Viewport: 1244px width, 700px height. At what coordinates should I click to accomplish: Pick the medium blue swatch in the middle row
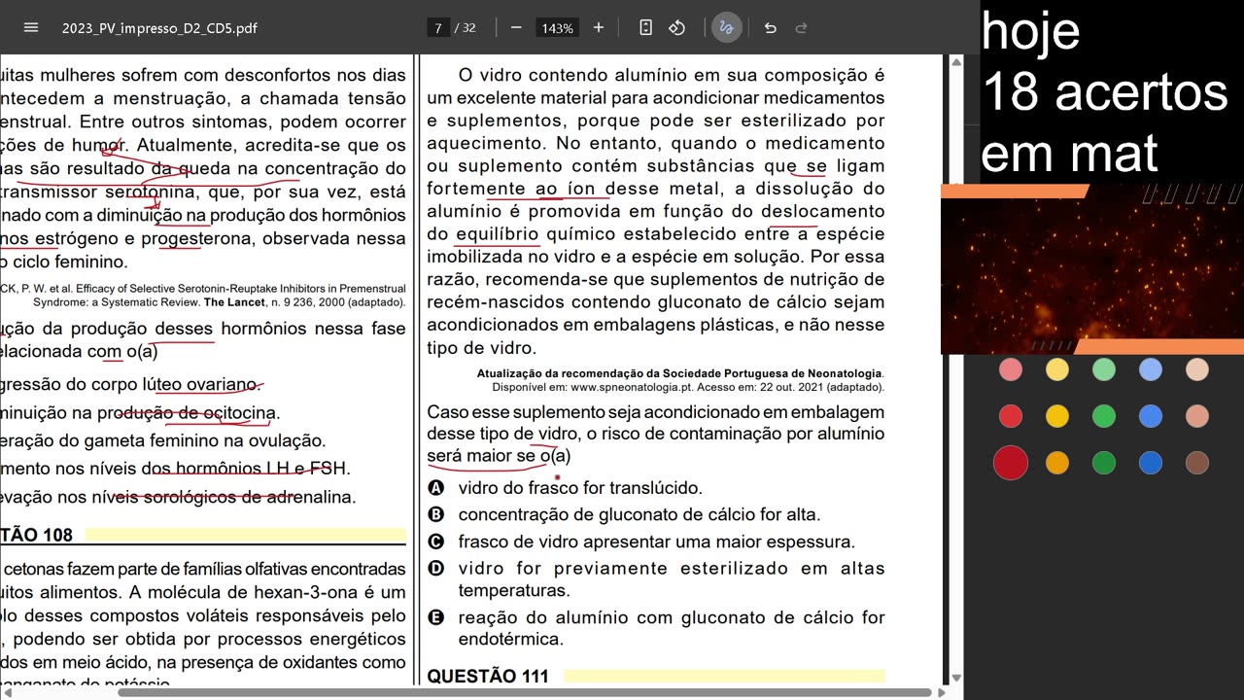pyautogui.click(x=1151, y=416)
